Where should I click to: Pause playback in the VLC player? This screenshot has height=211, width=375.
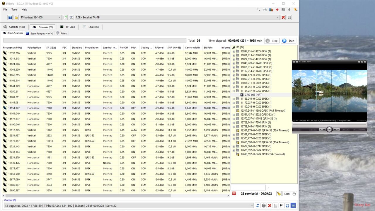329,129
